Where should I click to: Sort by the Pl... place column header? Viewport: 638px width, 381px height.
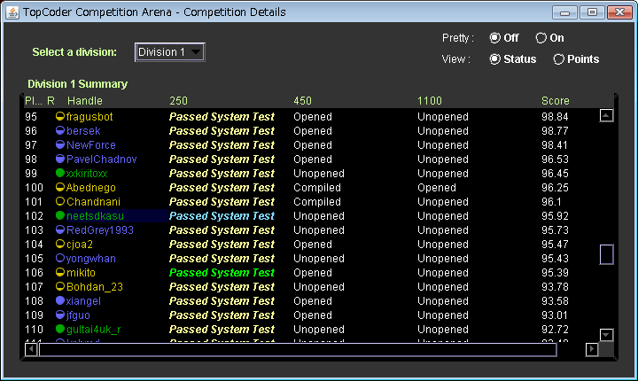point(34,100)
